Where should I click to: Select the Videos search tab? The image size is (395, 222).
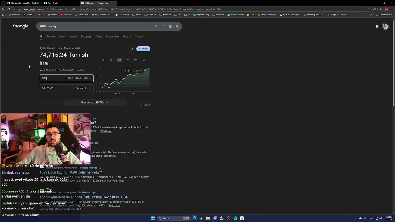(98, 37)
